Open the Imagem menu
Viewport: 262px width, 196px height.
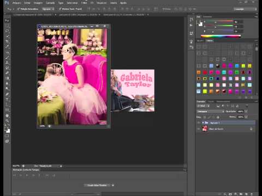coord(38,3)
